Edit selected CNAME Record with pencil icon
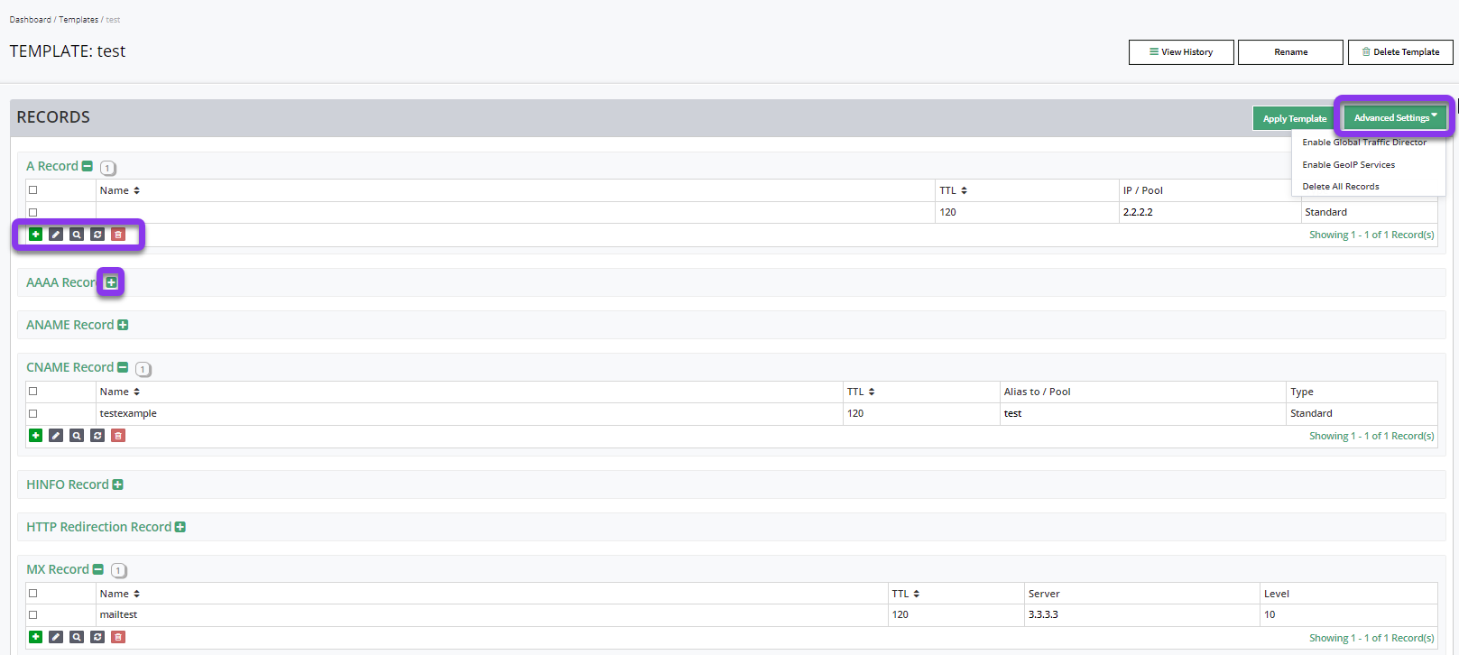The width and height of the screenshot is (1459, 655). coord(56,436)
